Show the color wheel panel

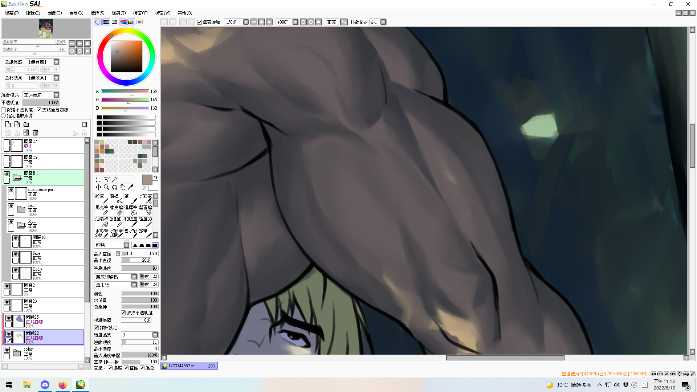98,22
